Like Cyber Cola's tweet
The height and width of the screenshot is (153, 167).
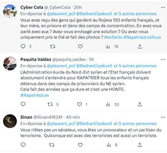tap(80, 46)
